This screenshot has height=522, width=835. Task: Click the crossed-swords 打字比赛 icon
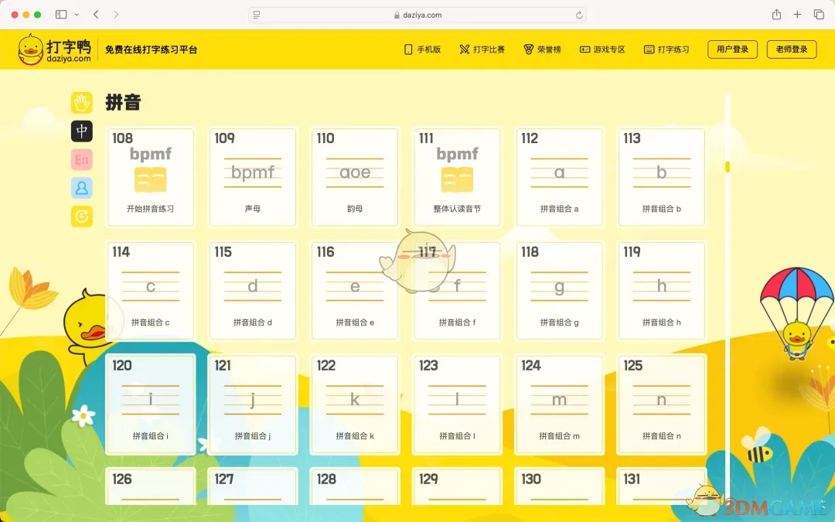click(x=464, y=49)
